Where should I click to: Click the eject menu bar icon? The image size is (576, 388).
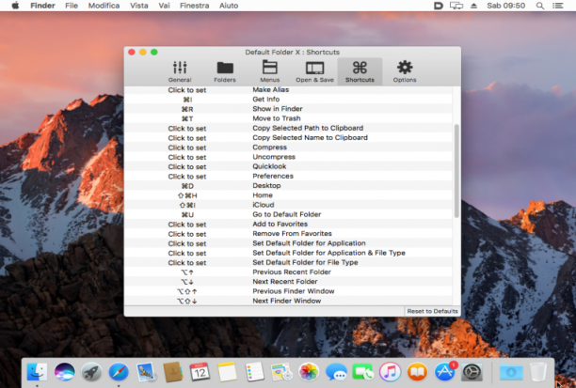473,6
